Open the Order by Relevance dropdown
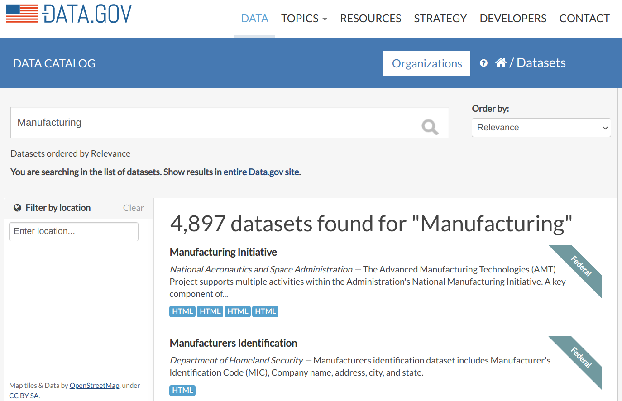The width and height of the screenshot is (622, 401). coord(541,128)
